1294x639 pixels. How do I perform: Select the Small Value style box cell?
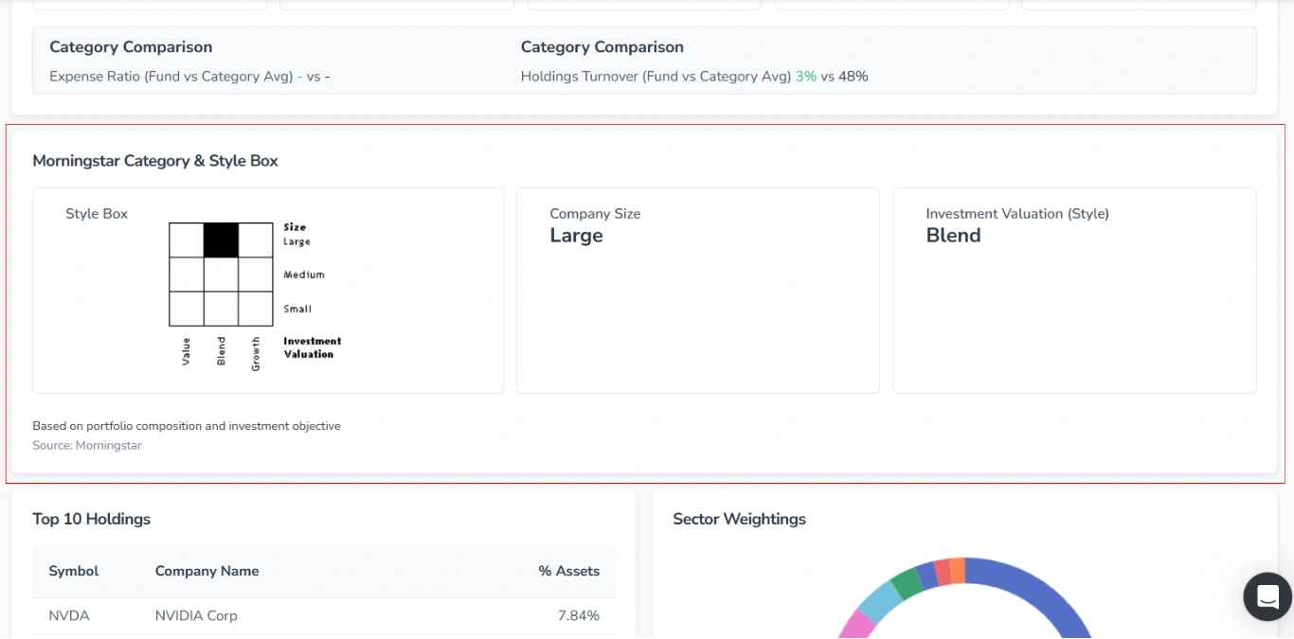click(x=187, y=309)
